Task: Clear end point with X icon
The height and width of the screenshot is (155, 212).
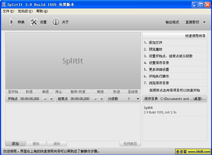Action: pyautogui.click(x=101, y=99)
